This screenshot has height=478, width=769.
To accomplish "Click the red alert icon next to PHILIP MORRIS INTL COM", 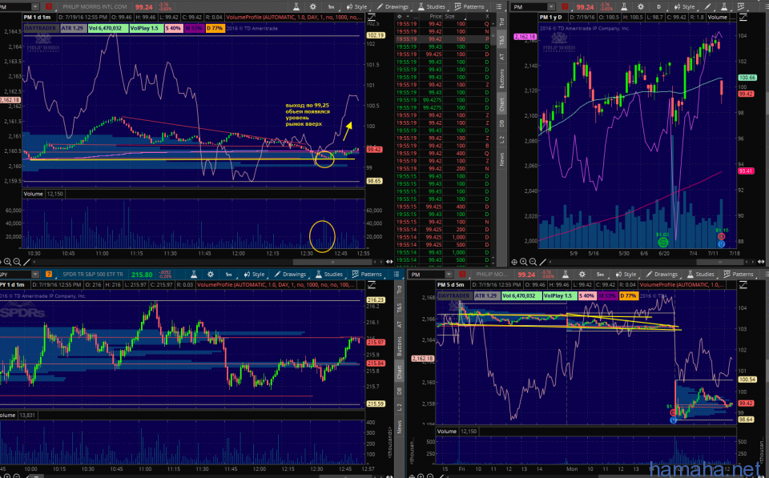I will [x=49, y=7].
